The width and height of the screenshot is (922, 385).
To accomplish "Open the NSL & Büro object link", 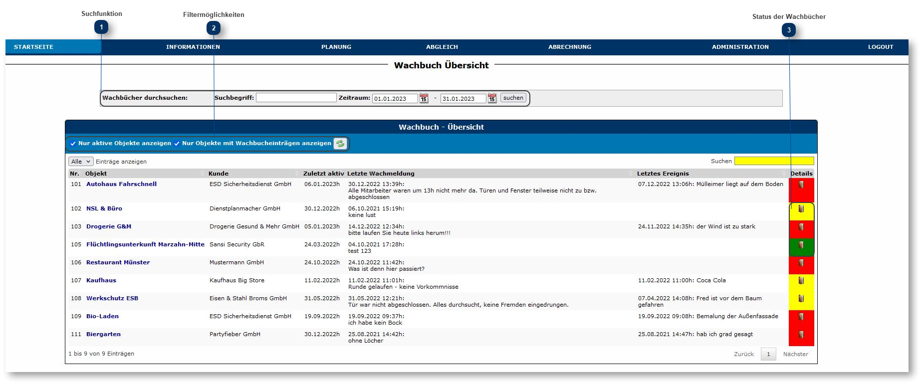I will coord(104,208).
